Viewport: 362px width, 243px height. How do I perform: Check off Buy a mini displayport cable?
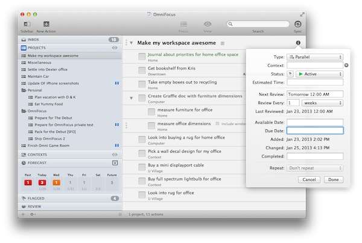pyautogui.click(x=142, y=167)
